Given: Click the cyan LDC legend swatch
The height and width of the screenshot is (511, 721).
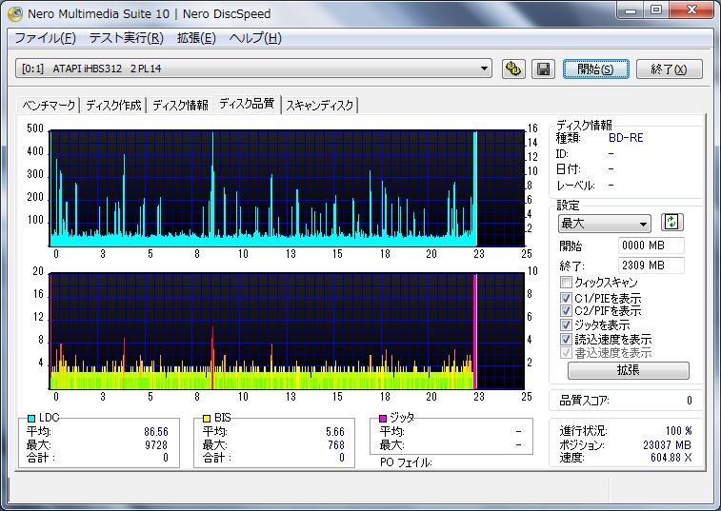Looking at the screenshot, I should pos(31,418).
